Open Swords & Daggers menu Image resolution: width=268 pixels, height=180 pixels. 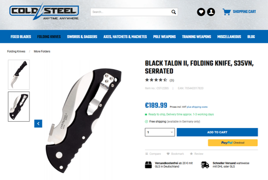(82, 37)
